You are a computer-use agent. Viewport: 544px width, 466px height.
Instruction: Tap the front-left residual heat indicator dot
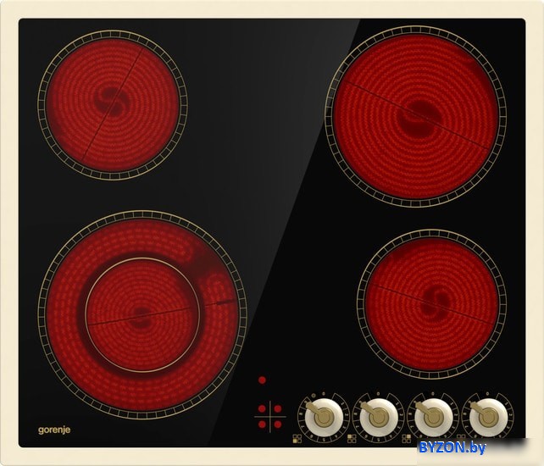point(263,424)
